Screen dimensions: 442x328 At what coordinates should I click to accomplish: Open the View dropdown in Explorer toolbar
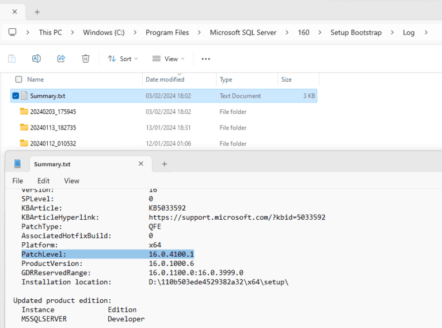168,59
